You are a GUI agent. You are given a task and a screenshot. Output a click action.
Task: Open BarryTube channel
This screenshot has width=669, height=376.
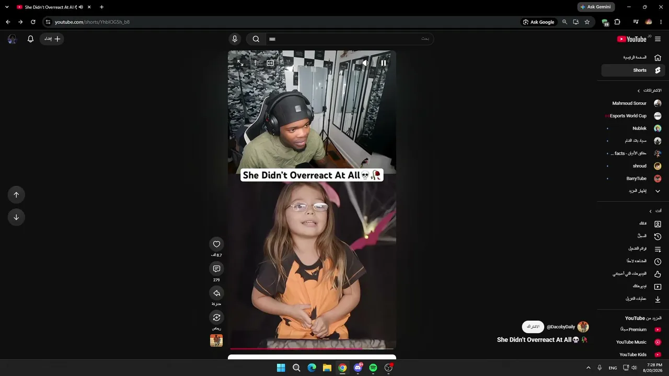point(633,179)
